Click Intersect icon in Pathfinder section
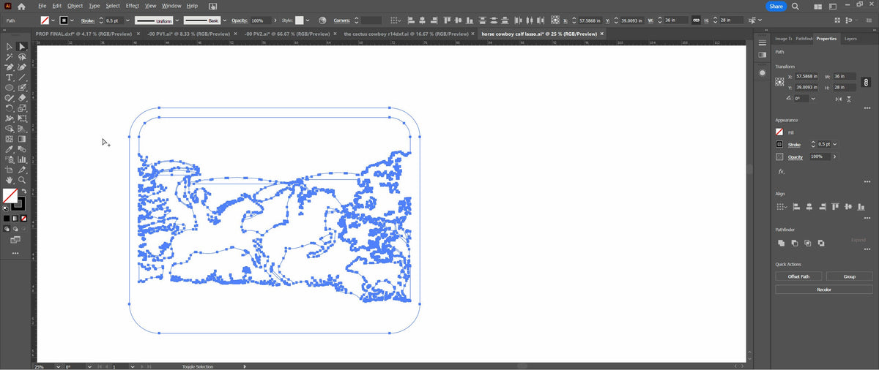This screenshot has width=879, height=370. (x=808, y=242)
